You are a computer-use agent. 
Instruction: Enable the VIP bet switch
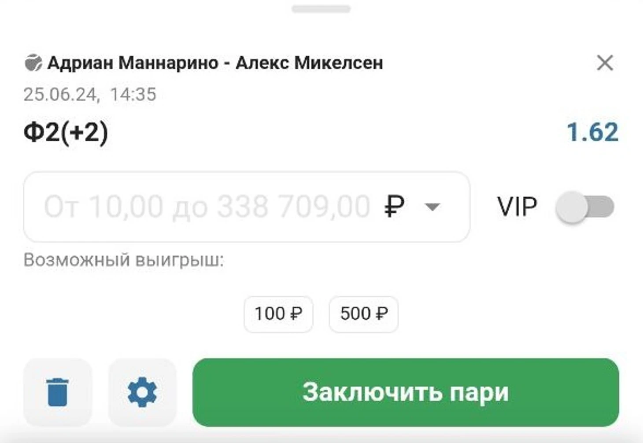[585, 207]
